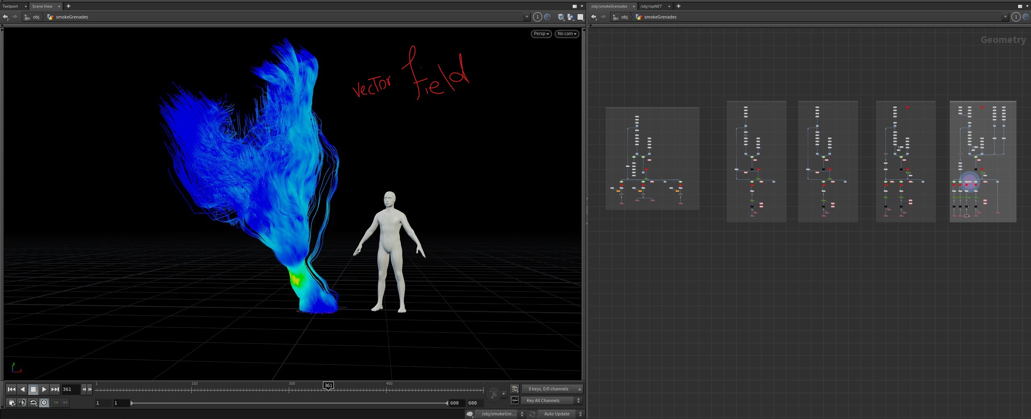This screenshot has height=419, width=1031.
Task: Open the viewport display options cube icon
Action: pos(561,17)
